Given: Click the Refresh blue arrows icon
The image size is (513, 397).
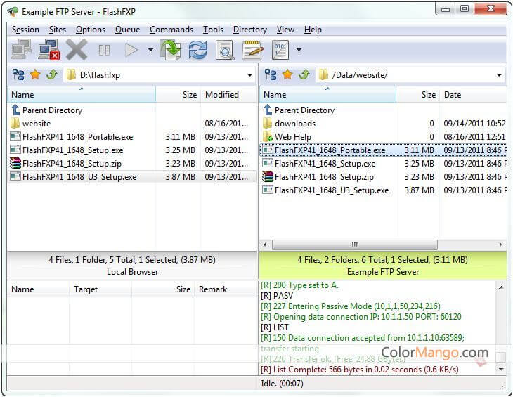Looking at the screenshot, I should [197, 50].
